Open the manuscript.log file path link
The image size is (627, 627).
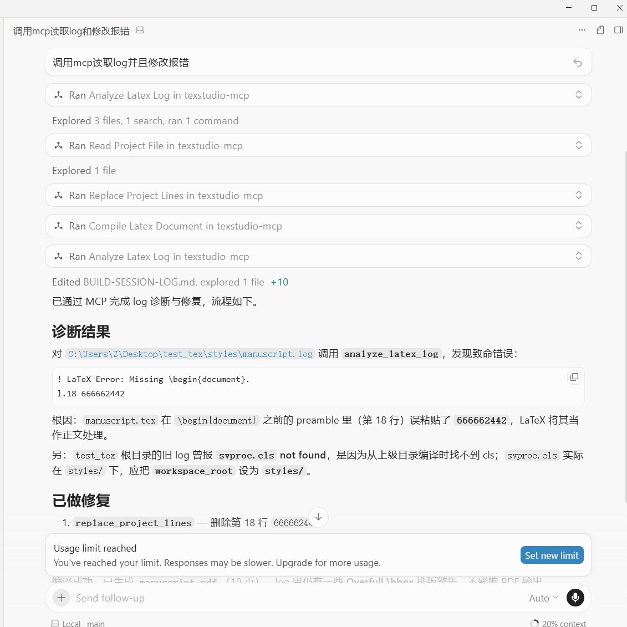point(190,354)
